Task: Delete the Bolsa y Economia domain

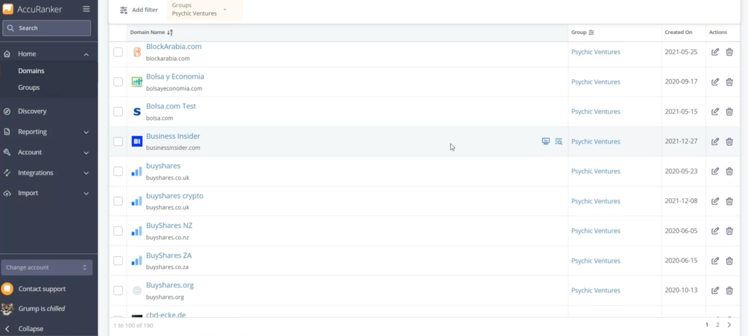Action: [729, 82]
